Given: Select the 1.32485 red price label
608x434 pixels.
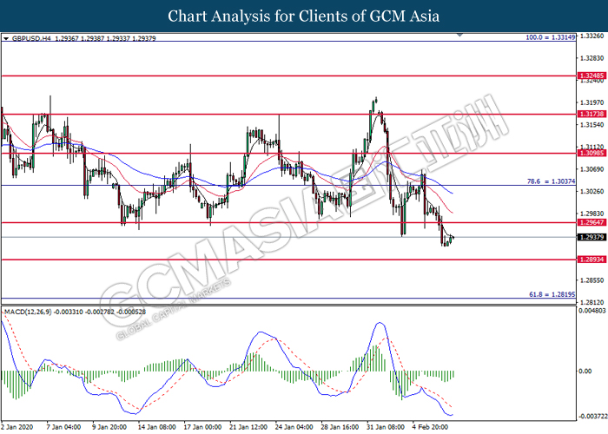Looking at the screenshot, I should coord(591,76).
